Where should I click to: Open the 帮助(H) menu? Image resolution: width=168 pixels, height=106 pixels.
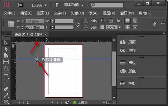145,13
